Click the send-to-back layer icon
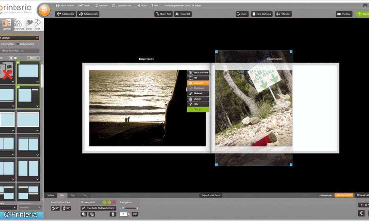 (x=91, y=214)
